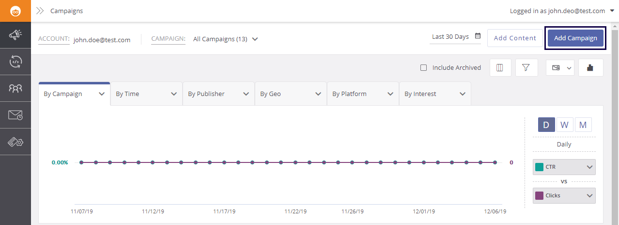
Task: Click the bar chart toggle icon
Action: coord(590,68)
